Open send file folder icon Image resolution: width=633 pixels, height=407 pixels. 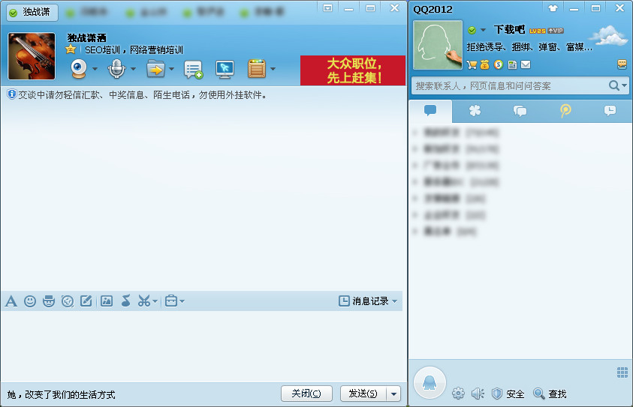[x=156, y=69]
